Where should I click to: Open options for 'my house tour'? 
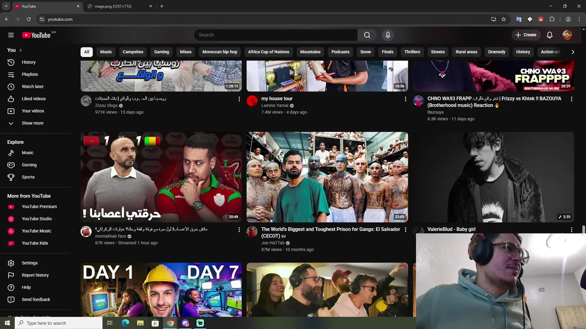click(405, 99)
